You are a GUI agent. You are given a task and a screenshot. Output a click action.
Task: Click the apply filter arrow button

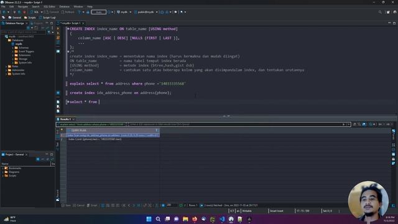pos(343,124)
